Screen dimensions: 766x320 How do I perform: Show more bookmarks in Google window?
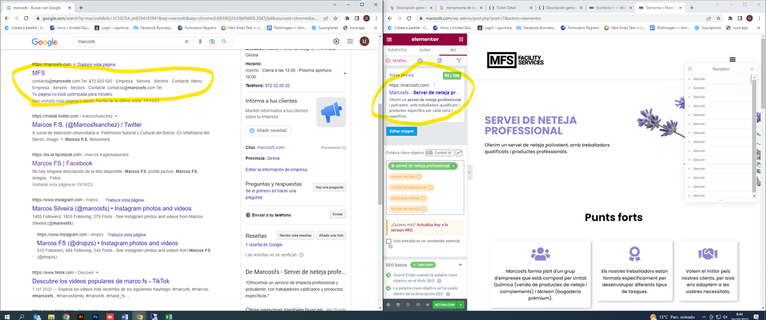tap(376, 28)
